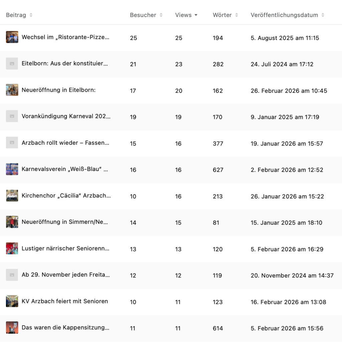342x342 pixels.
Task: Click the thumbnail for Neueröffnung in Eitelborn
Action: point(12,90)
